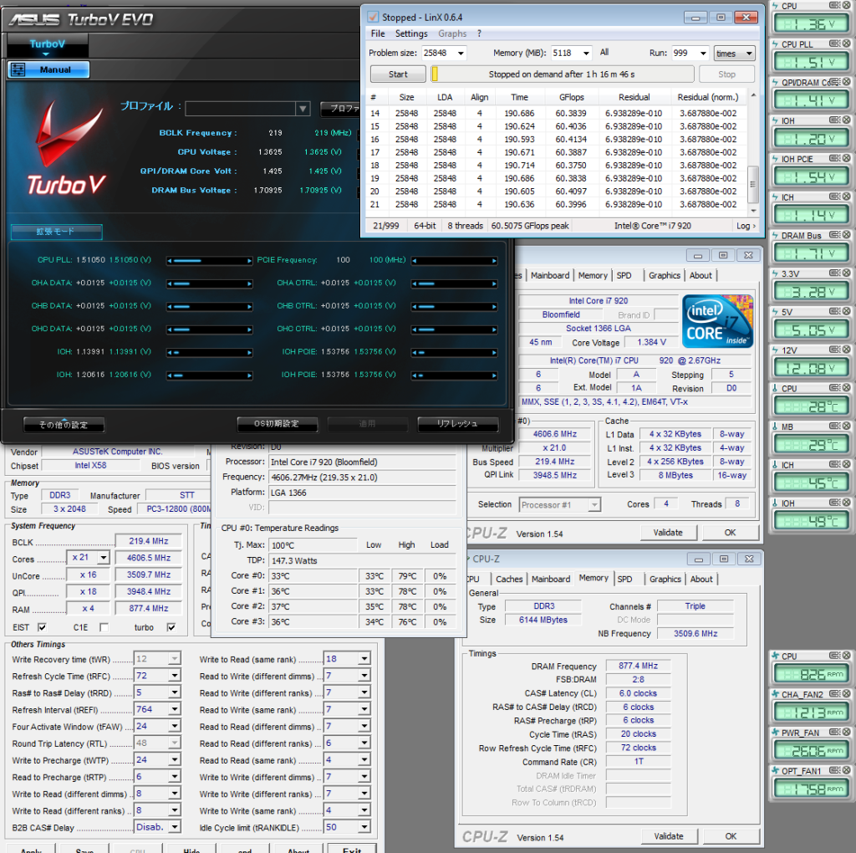The width and height of the screenshot is (856, 853).
Task: Open the Refresh Cycle Time (tRFC) dropdown
Action: click(x=174, y=676)
